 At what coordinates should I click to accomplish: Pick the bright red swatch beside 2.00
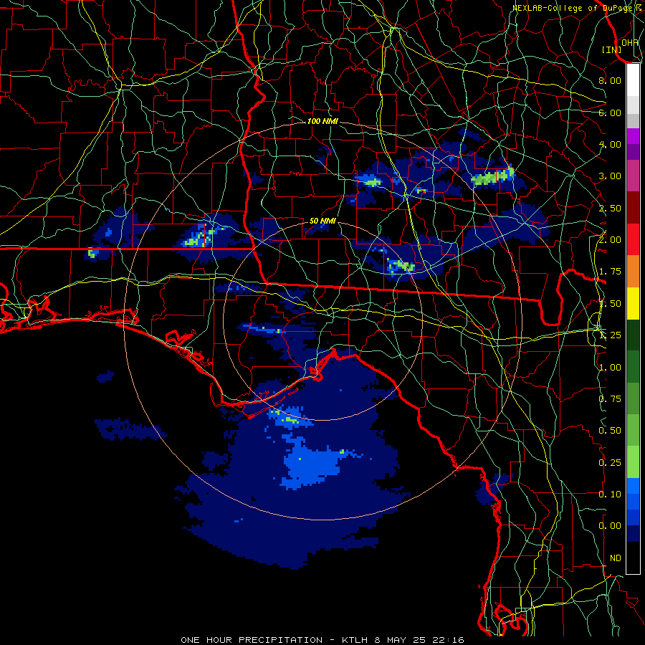coord(633,239)
